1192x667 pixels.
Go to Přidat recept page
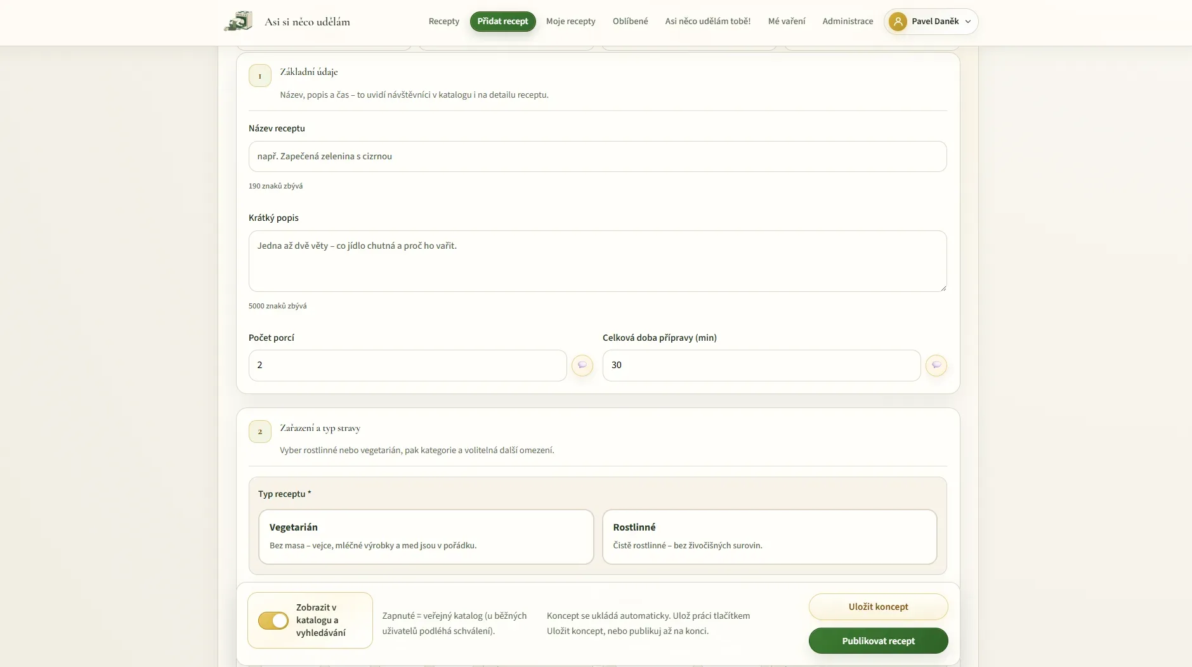(502, 22)
